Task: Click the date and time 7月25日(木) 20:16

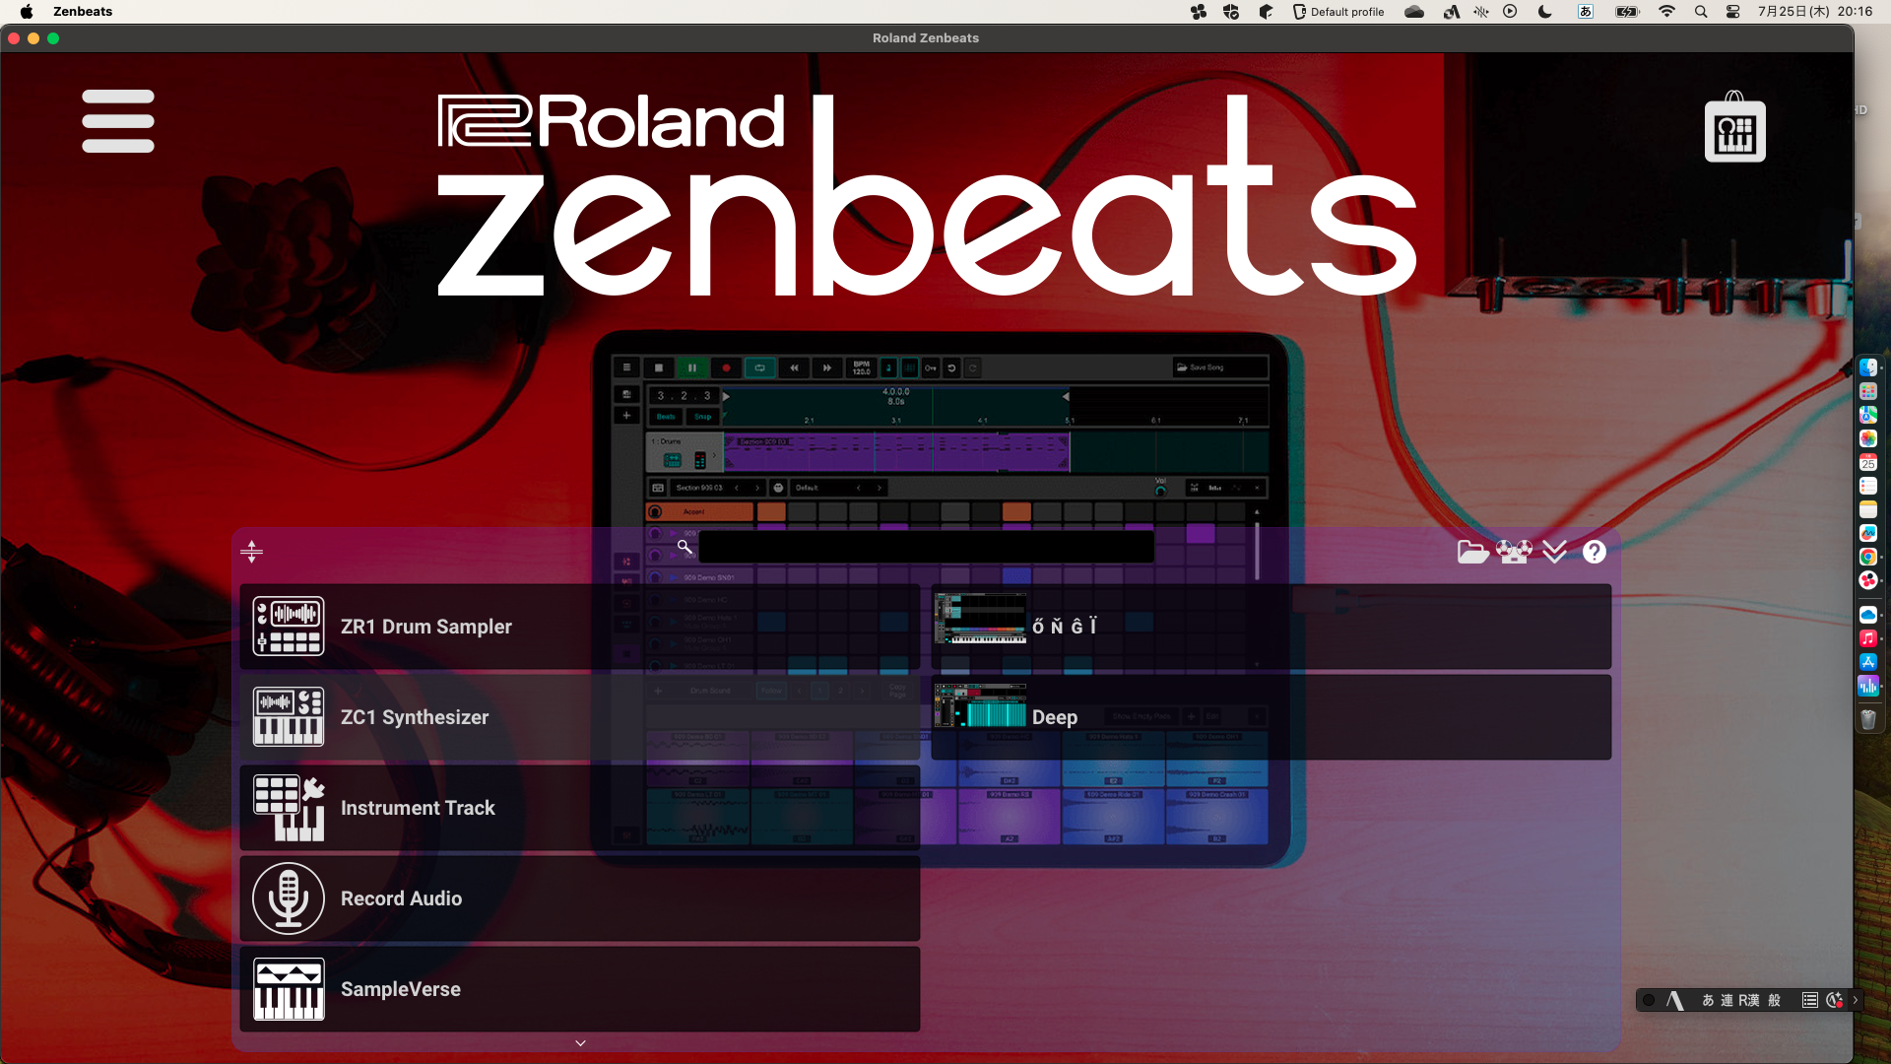Action: point(1815,12)
